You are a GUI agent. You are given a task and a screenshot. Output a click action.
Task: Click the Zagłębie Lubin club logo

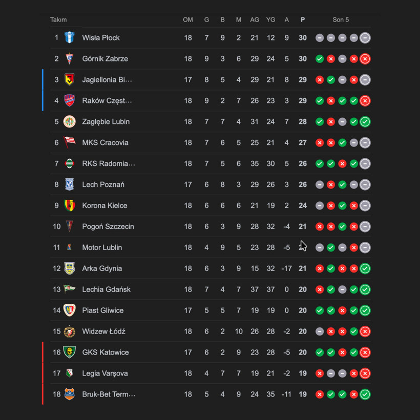click(70, 122)
